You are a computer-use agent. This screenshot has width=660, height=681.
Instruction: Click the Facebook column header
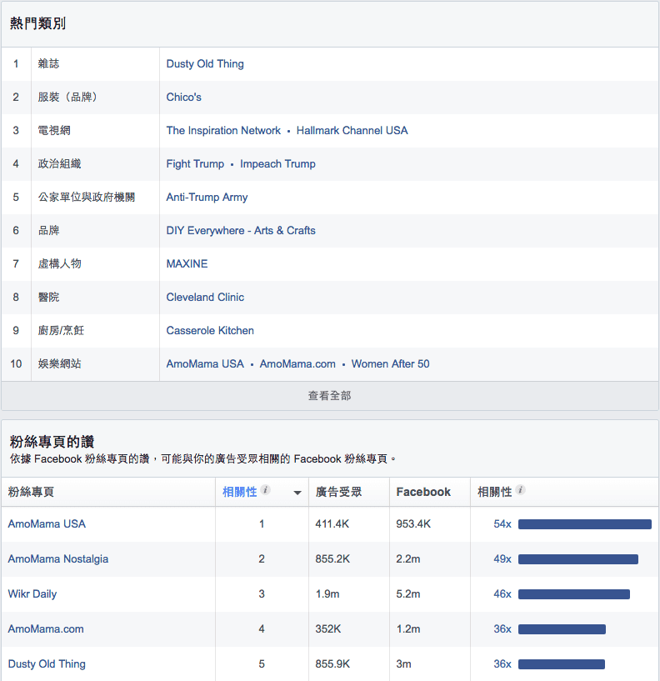point(423,492)
